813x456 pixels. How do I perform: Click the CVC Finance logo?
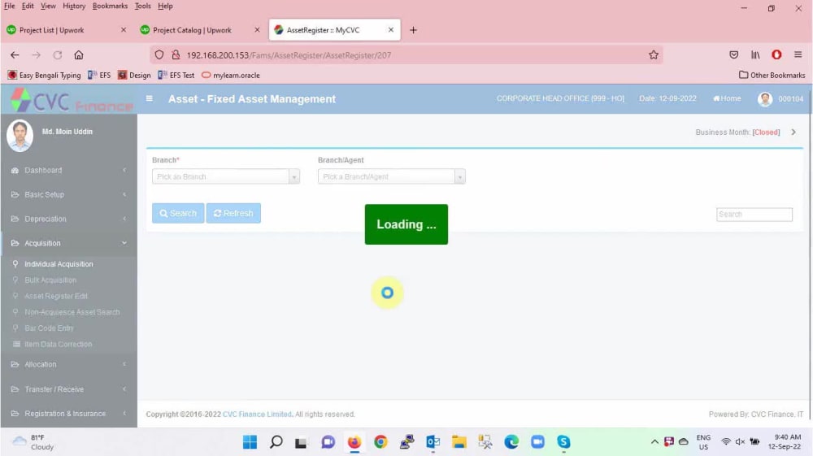(x=72, y=100)
